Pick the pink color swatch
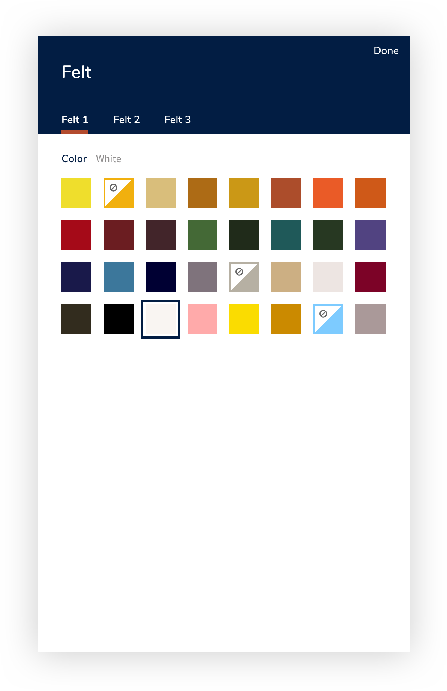 (x=202, y=319)
